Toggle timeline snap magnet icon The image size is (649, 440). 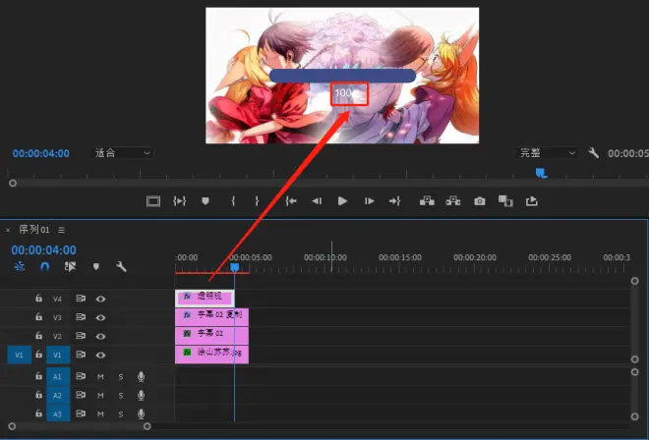(x=44, y=267)
